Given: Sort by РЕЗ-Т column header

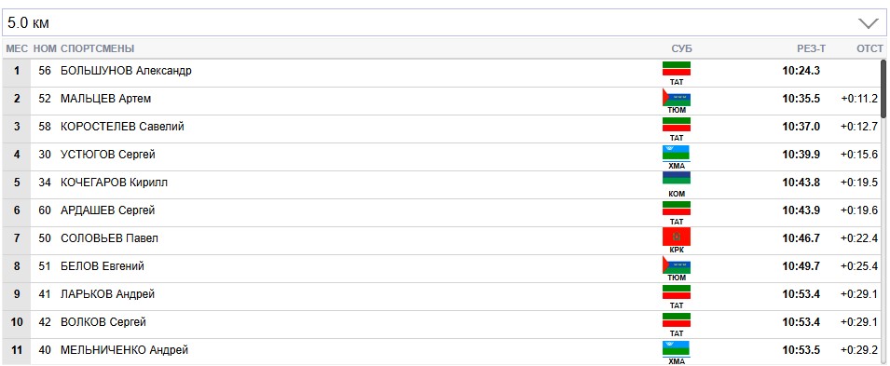Looking at the screenshot, I should (811, 48).
